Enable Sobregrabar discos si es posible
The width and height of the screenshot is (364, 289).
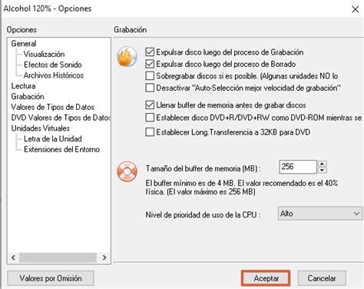pos(150,76)
